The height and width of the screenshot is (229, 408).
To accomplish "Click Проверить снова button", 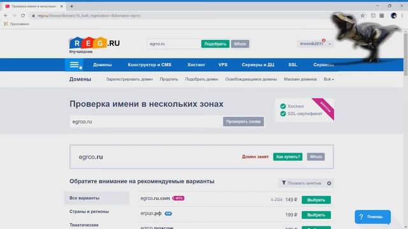I will (x=244, y=121).
